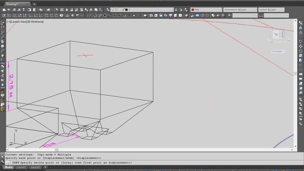Click the topmost tool in the left Draw toolbar
This screenshot has height=171, width=304.
click(2, 23)
